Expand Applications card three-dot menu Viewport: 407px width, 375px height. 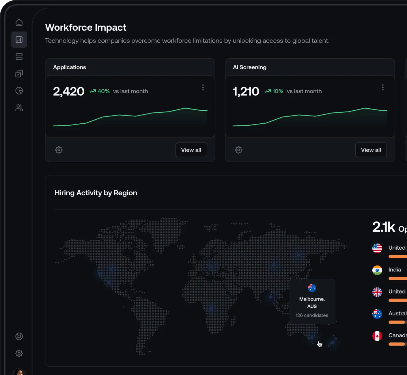[x=203, y=88]
